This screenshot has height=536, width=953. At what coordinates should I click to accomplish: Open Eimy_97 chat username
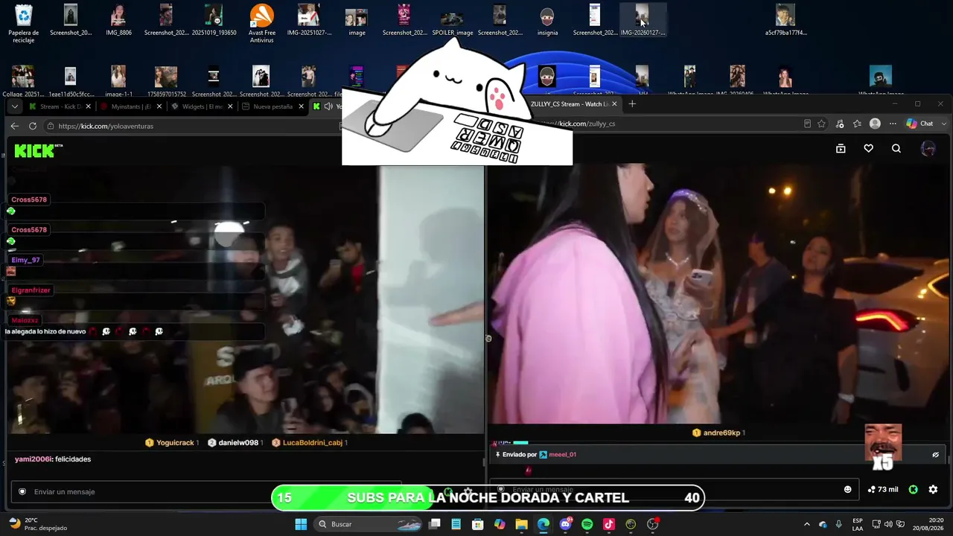point(25,260)
